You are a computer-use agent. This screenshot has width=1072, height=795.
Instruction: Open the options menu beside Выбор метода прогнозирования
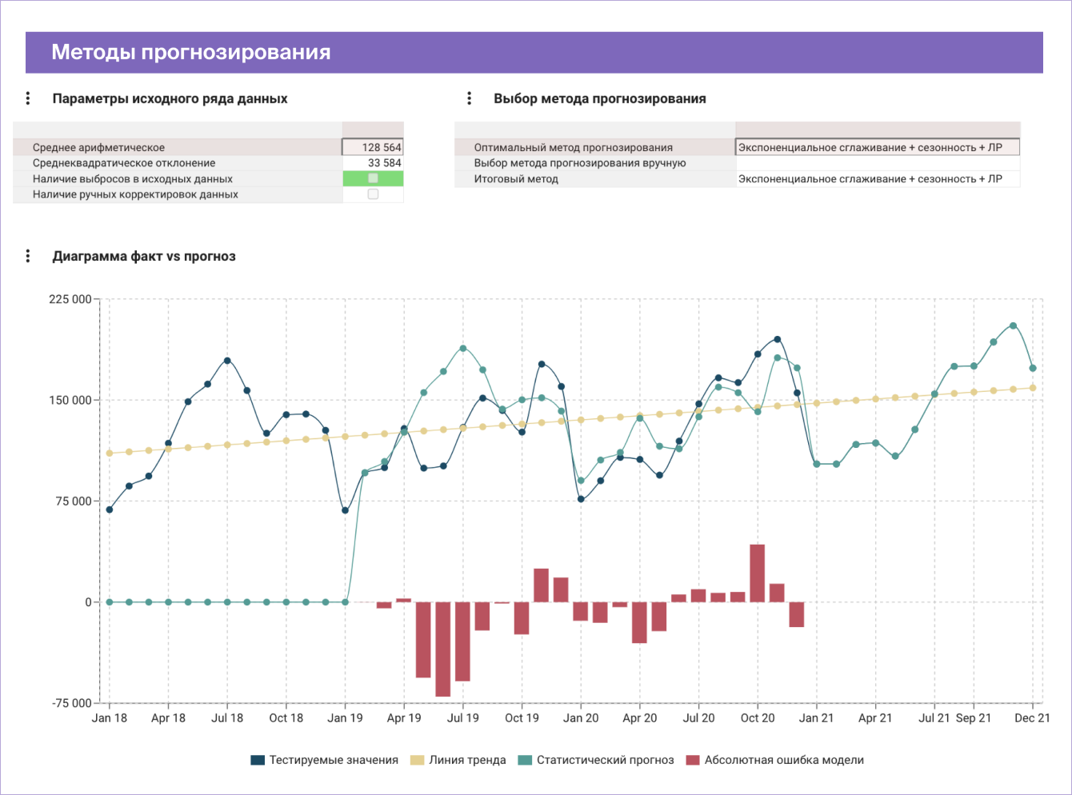pos(470,98)
